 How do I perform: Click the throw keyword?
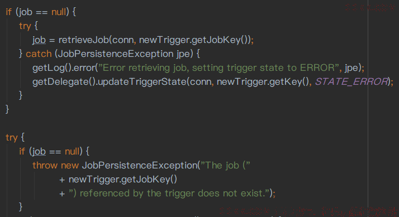[45, 166]
